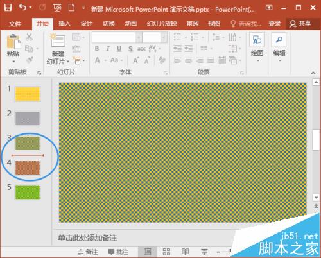321x258 pixels.
Task: Insert a new slide with 新建幻灯片
Action: pyautogui.click(x=58, y=49)
